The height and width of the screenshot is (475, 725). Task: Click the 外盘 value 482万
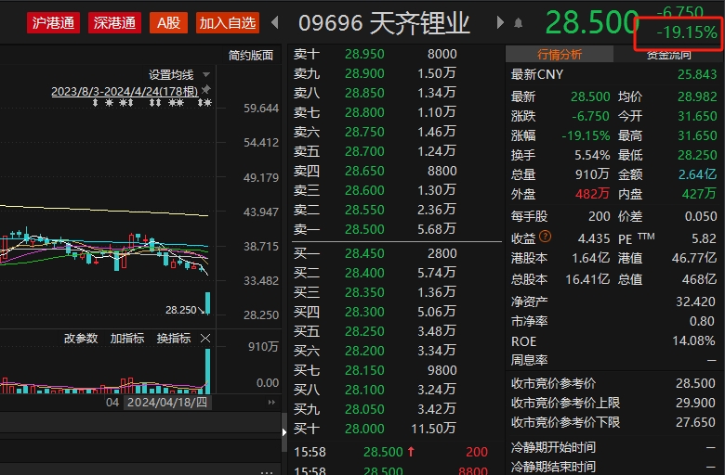click(x=592, y=194)
